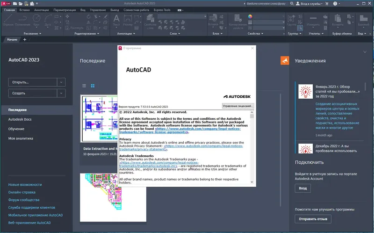The width and height of the screenshot is (374, 233).
Task: Open the Управление ribbon tab
Action: coord(98,10)
